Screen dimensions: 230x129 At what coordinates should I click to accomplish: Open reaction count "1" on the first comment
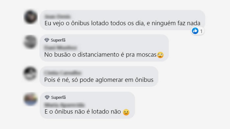click(x=201, y=31)
